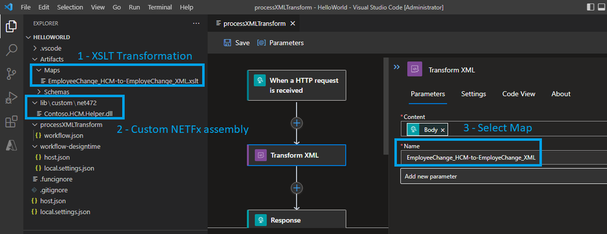Collapse the Transform XML details panel
Screen dimensions: 607x234
(x=396, y=67)
